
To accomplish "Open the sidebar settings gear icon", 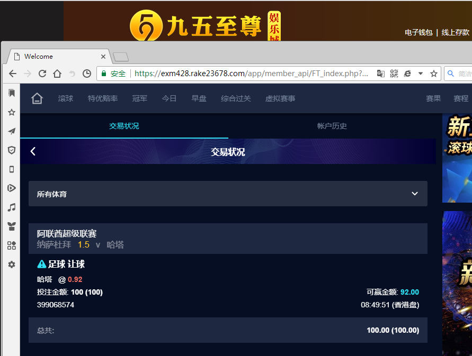I will tap(12, 264).
